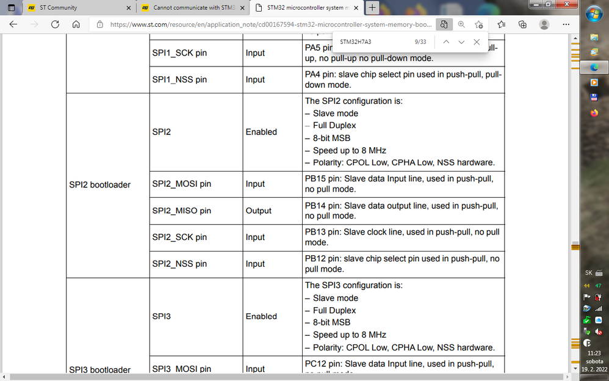Click the zoom magnifier icon in address bar
This screenshot has height=381, width=609.
(x=461, y=24)
